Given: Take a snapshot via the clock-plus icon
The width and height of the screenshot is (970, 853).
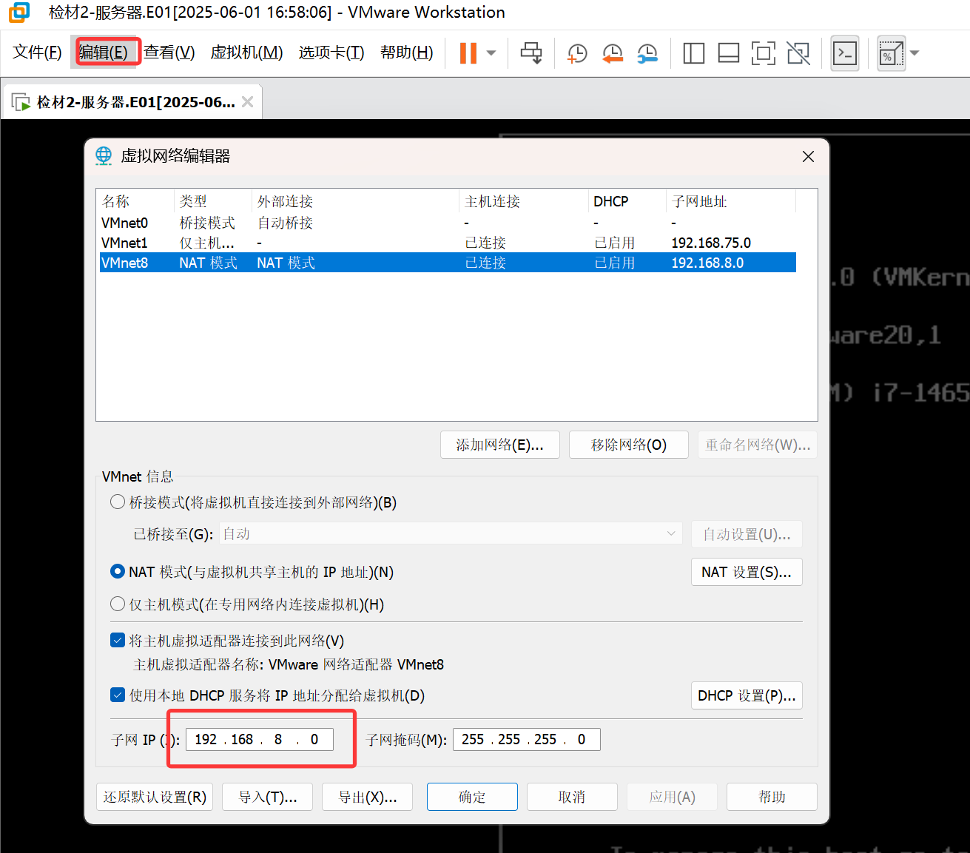Looking at the screenshot, I should click(577, 53).
